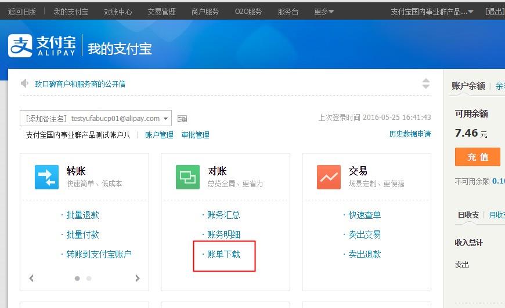The height and width of the screenshot is (308, 505).
Task: Open 服务台 in the top menu
Action: point(288,12)
